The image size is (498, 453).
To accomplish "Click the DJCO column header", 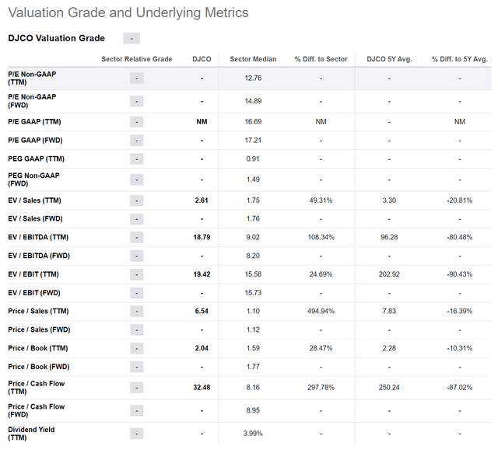I will tap(202, 59).
